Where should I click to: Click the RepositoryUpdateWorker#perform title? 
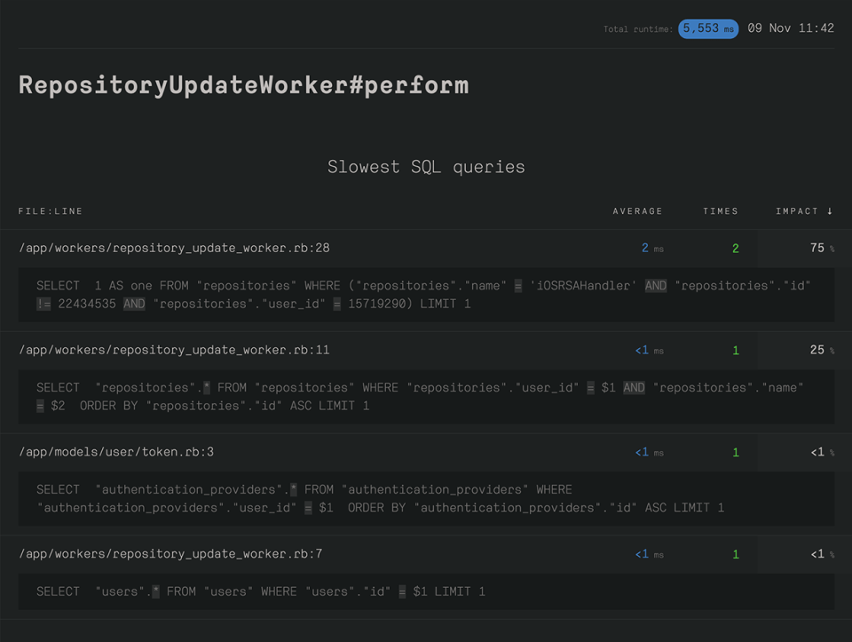[x=243, y=85]
